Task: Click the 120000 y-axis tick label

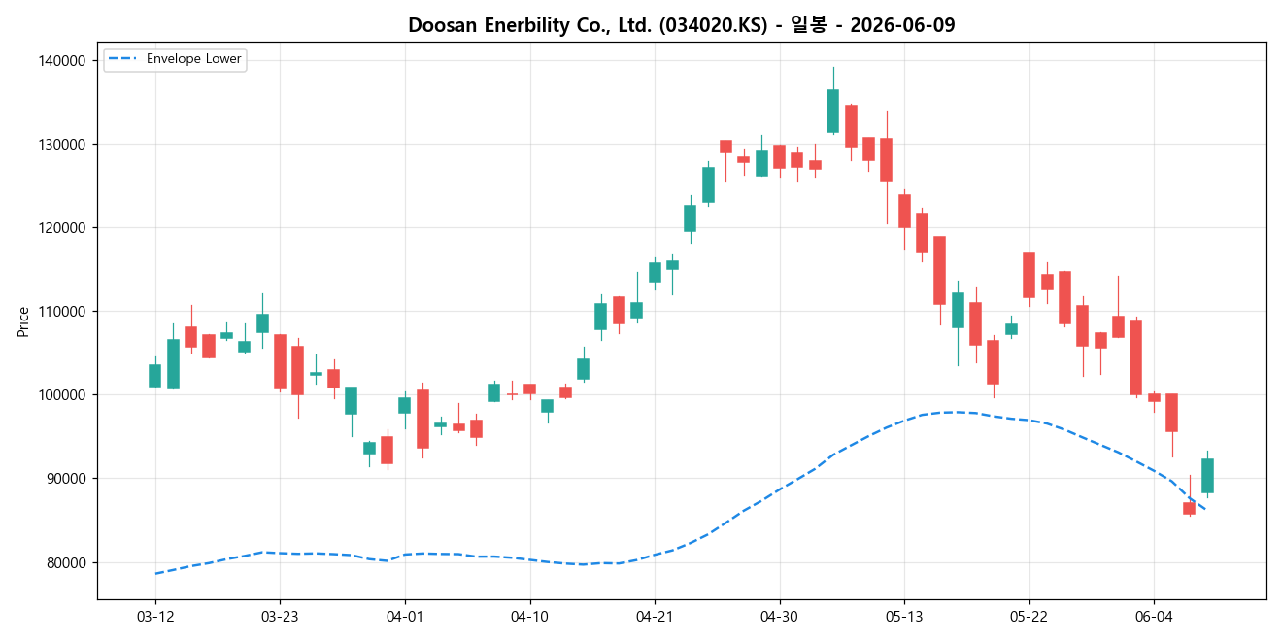Action: 62,227
